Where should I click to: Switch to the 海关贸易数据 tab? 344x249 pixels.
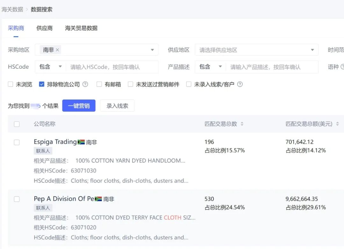pos(82,28)
